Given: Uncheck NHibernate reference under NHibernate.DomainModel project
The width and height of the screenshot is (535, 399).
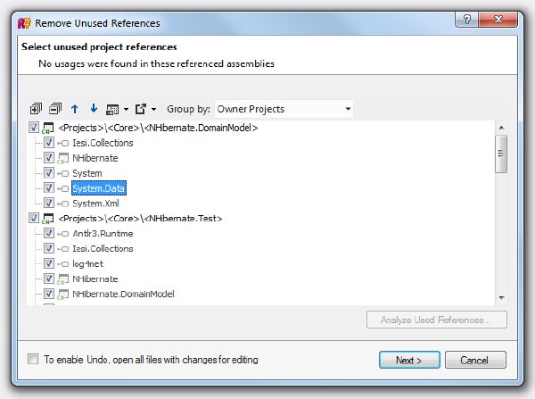Looking at the screenshot, I should 48,157.
